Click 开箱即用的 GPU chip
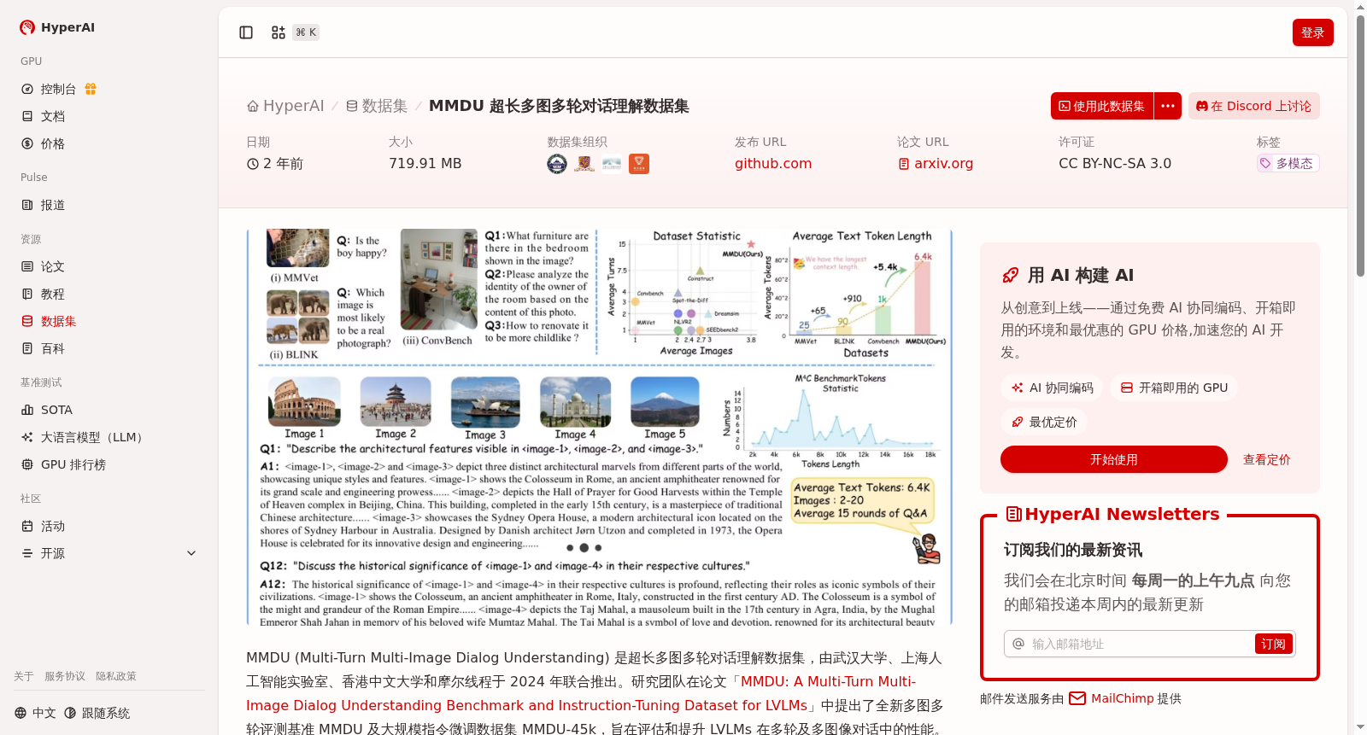Screen dimensions: 1367x735 click(1174, 388)
